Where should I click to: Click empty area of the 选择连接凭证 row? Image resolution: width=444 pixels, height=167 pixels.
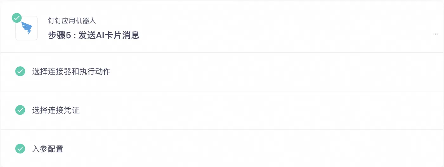(x=254, y=110)
